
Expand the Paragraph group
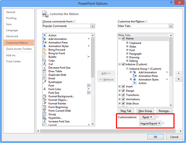click(x=127, y=54)
